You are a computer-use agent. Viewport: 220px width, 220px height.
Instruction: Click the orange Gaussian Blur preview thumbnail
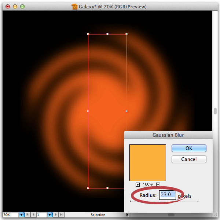(148, 162)
